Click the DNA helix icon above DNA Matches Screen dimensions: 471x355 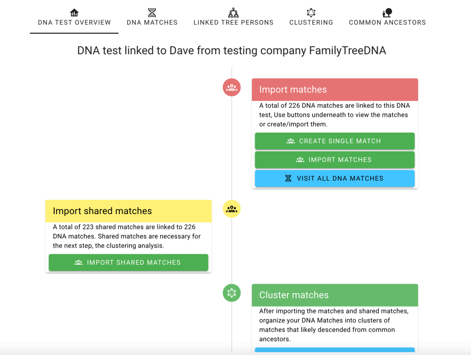tap(152, 12)
